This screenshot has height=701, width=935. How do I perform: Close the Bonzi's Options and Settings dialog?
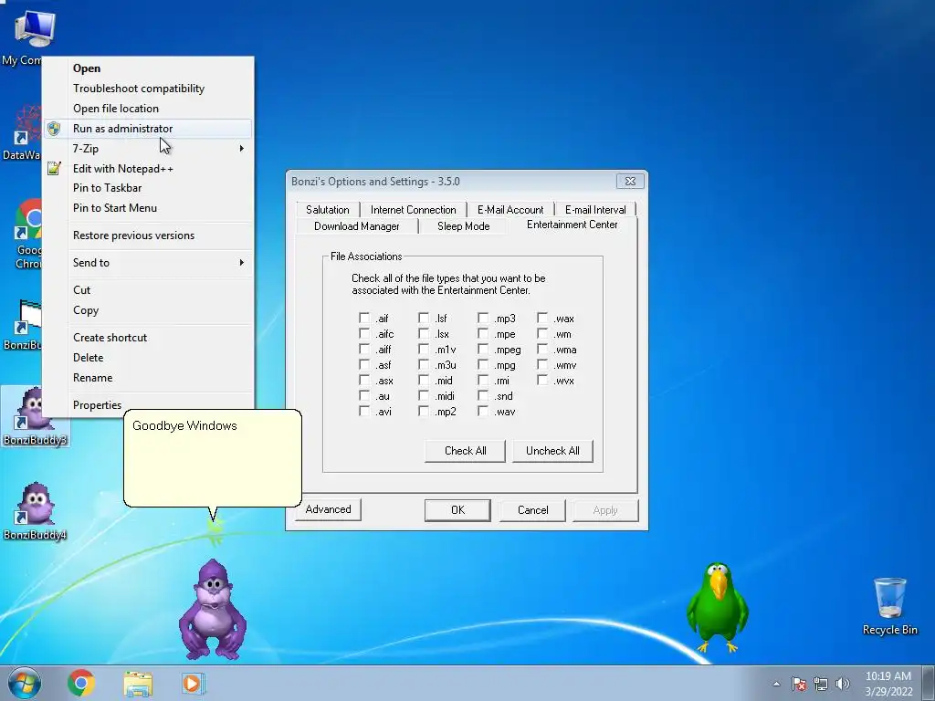630,182
